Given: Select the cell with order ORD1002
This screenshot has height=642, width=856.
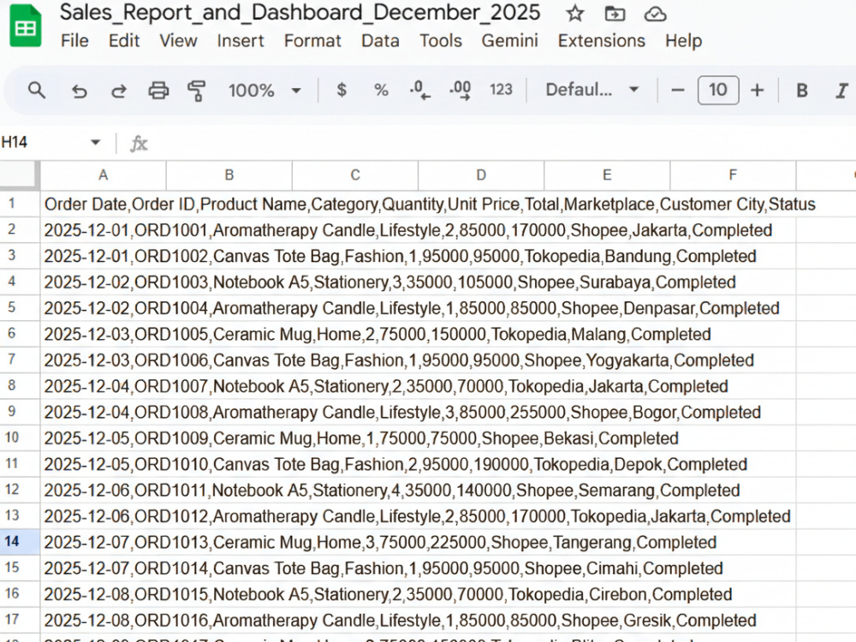Looking at the screenshot, I should [103, 256].
